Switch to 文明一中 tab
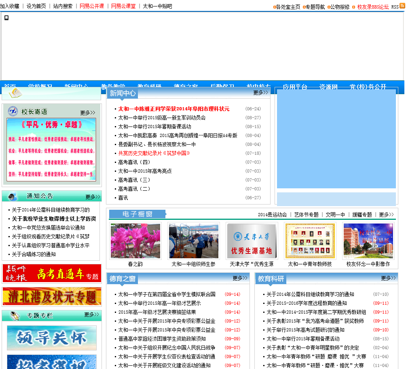Screen dimensions: 406x369 click(335, 215)
